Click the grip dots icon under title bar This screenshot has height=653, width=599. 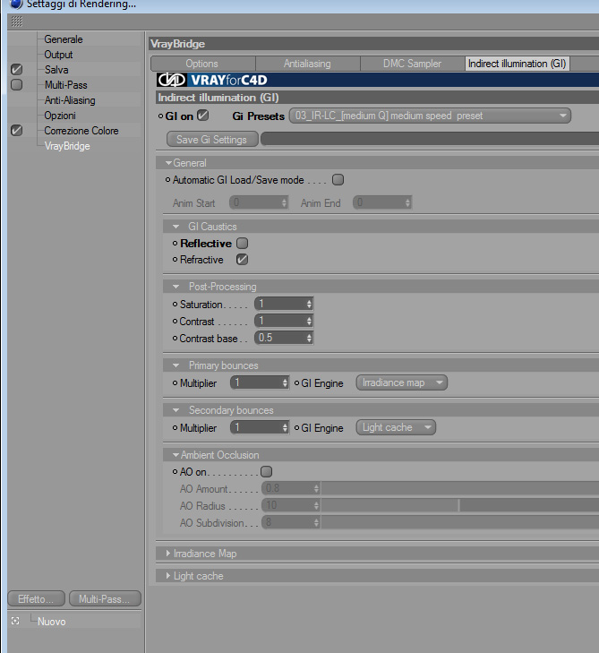17,21
